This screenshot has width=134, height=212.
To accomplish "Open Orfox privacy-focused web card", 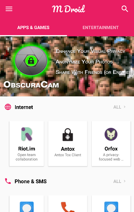I will (x=111, y=143).
